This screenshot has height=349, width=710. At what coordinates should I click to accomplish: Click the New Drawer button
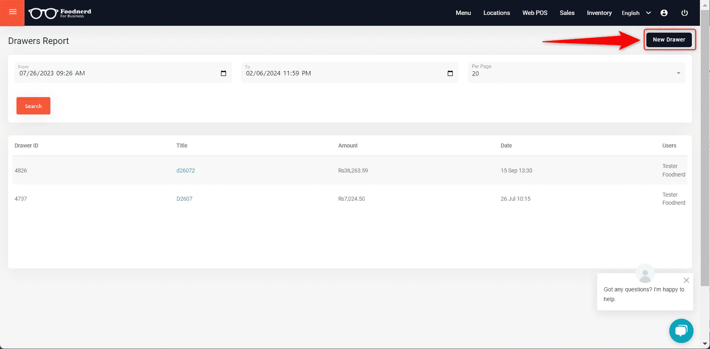pos(669,39)
